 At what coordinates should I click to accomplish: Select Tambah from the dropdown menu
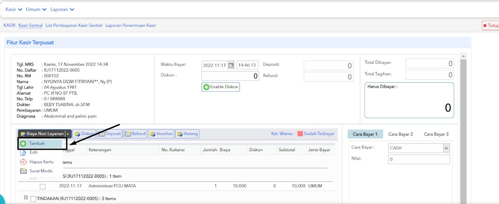coord(40,143)
